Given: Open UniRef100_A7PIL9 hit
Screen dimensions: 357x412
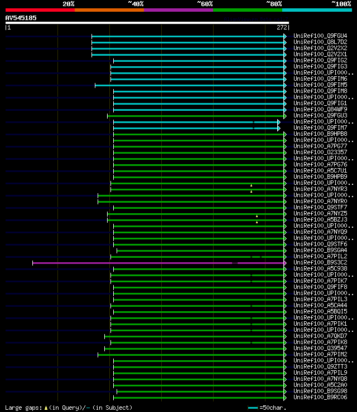Looking at the screenshot, I should (320, 373).
